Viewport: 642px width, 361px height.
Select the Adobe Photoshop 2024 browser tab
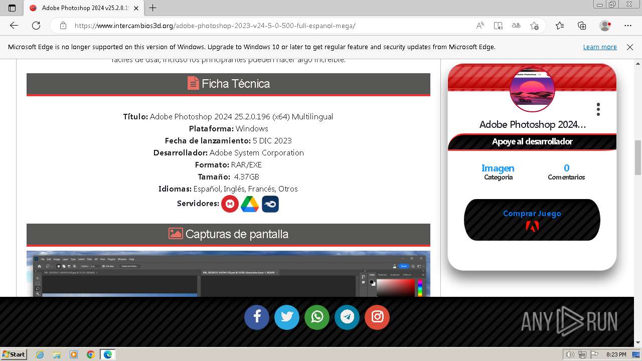pyautogui.click(x=83, y=8)
